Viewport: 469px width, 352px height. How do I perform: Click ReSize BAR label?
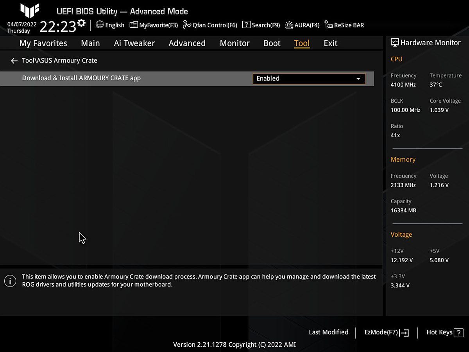(x=349, y=25)
